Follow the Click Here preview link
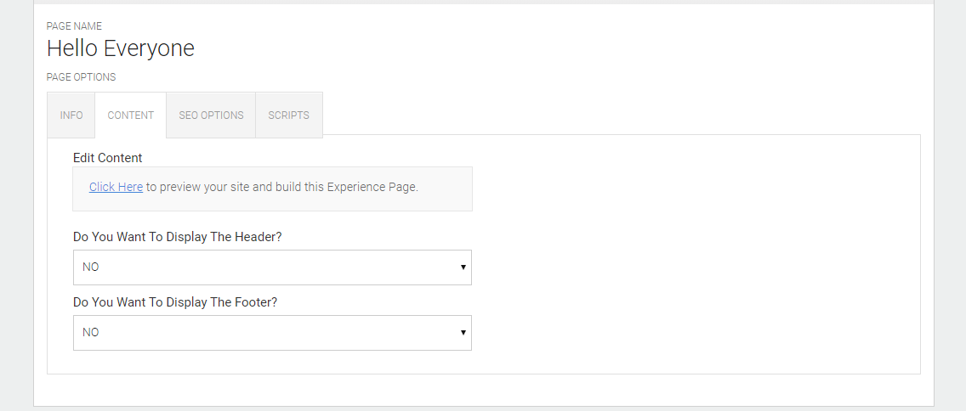This screenshot has height=411, width=966. (116, 187)
